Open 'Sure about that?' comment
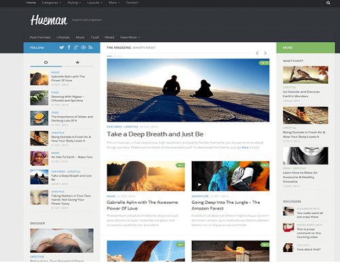The width and height of the screenshot is (340, 263). [309, 249]
